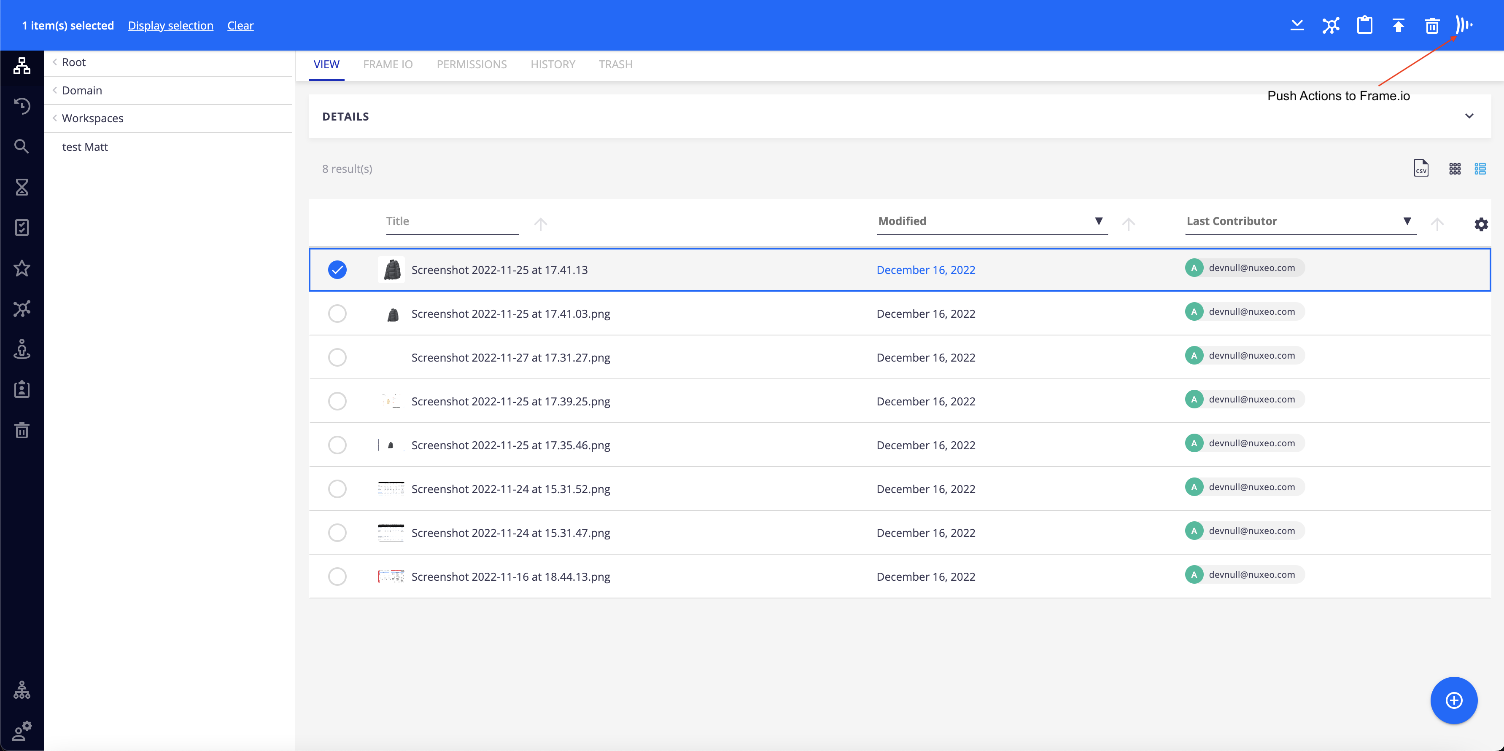Select the column settings gear icon

tap(1481, 224)
